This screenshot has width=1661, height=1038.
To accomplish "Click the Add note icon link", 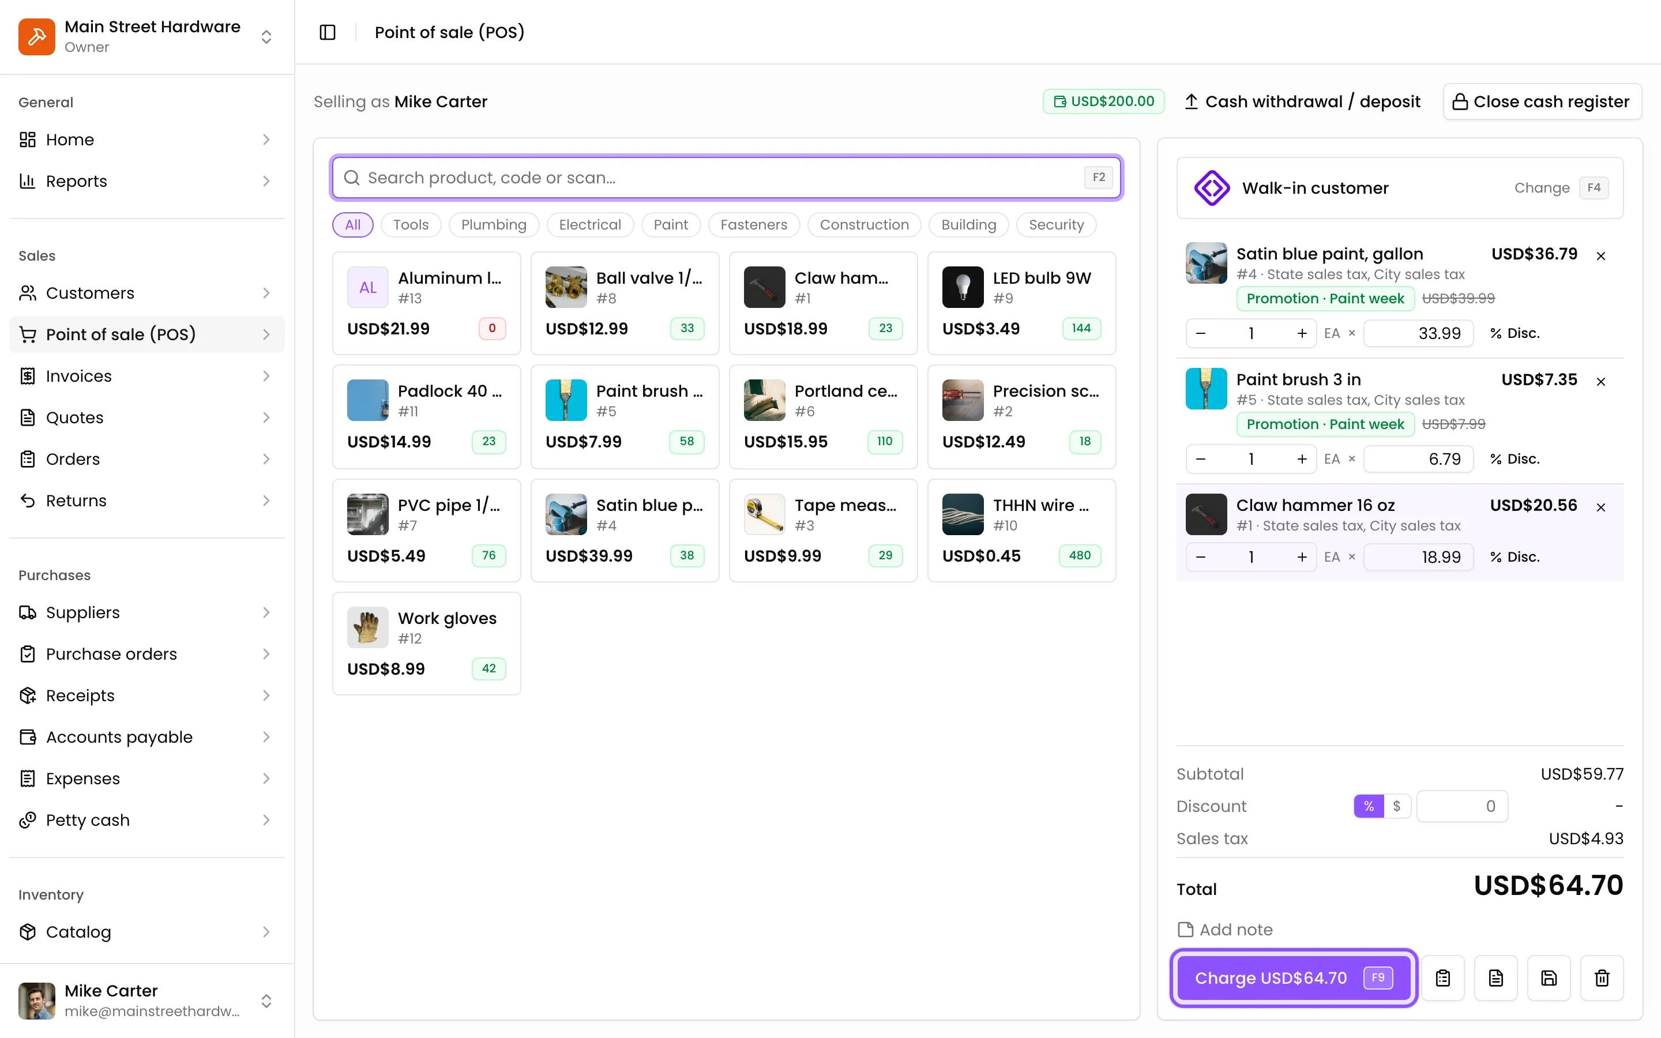I will (x=1224, y=930).
